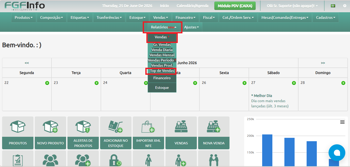Expand the Financeiro dropdown menu

coord(186,17)
